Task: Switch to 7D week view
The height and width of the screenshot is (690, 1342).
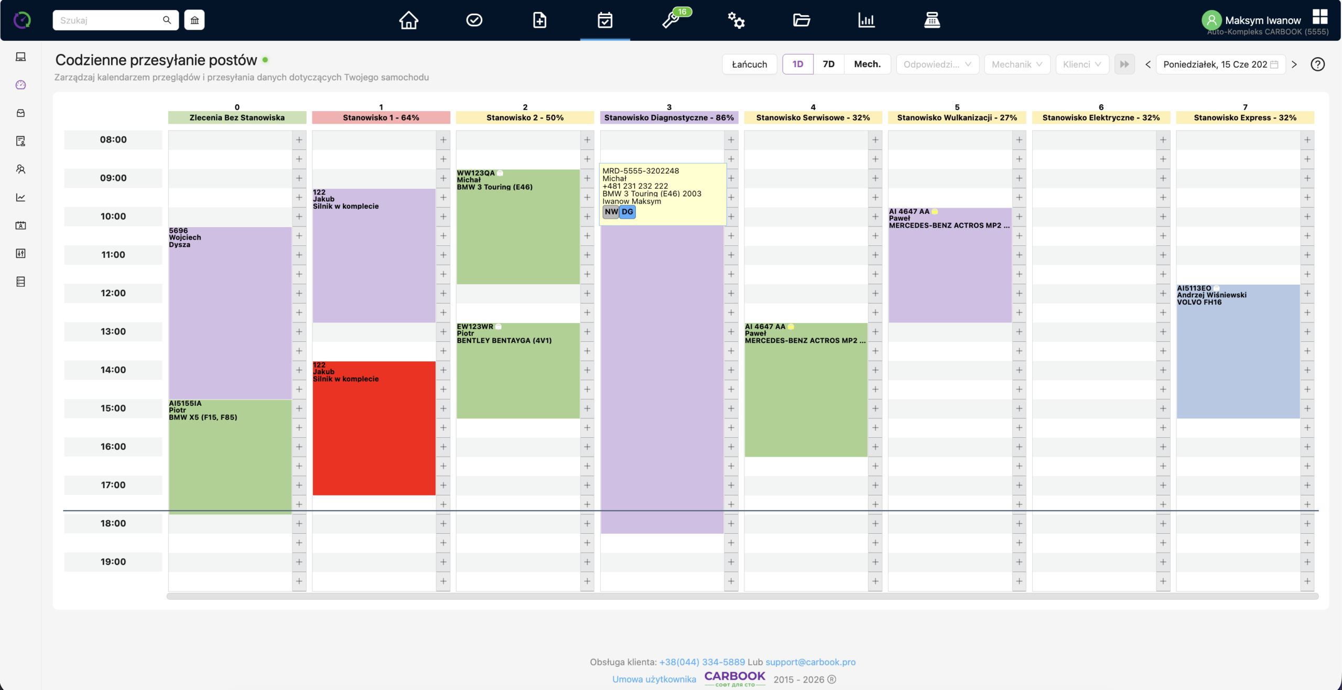Action: coord(828,64)
